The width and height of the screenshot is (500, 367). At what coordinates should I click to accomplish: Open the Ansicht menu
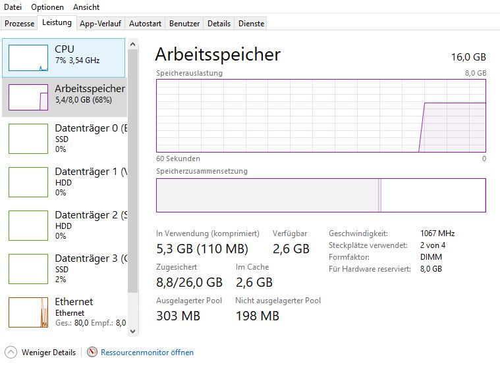click(86, 7)
